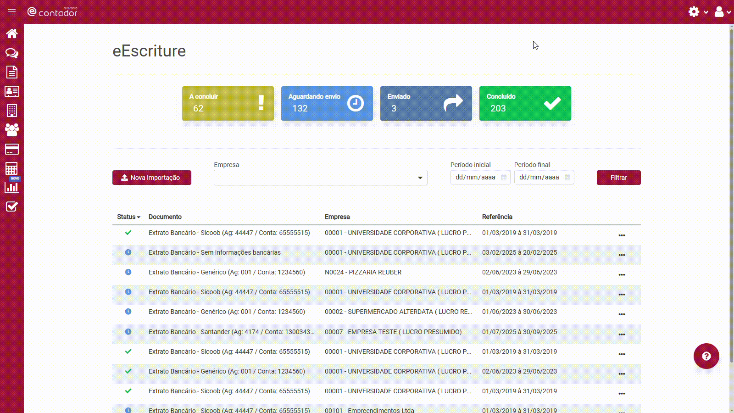Open the people group sidebar icon
This screenshot has height=413, width=734.
pos(12,130)
